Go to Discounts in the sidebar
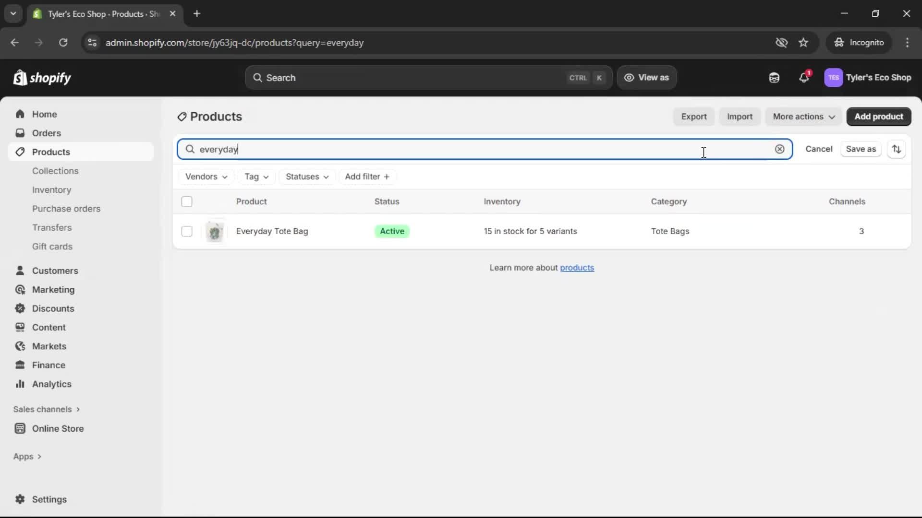 click(x=53, y=308)
